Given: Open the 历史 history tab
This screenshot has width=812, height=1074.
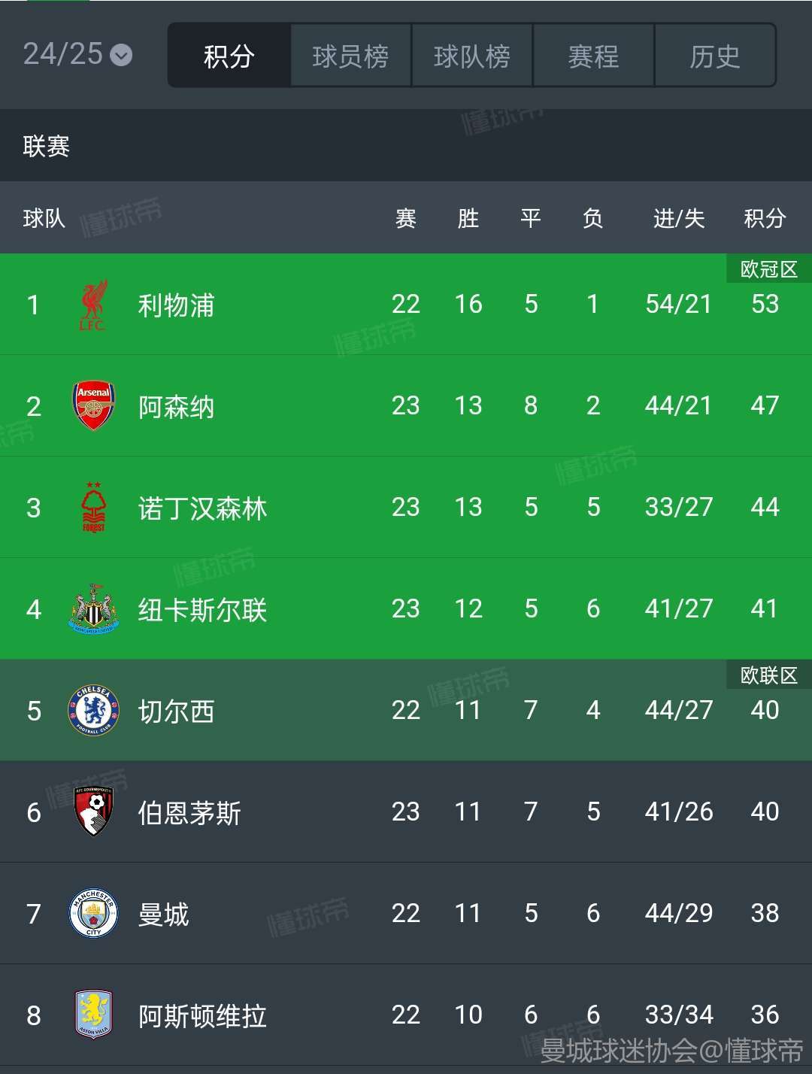Looking at the screenshot, I should pyautogui.click(x=715, y=56).
